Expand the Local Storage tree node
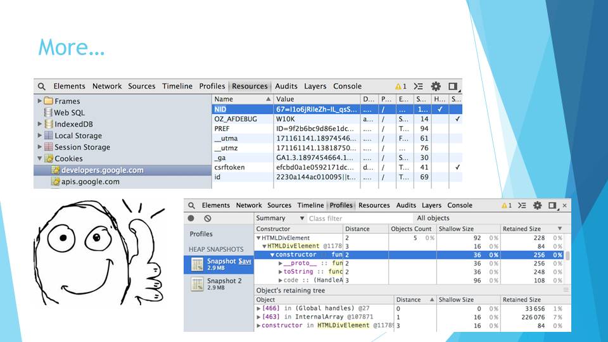The height and width of the screenshot is (342, 608). pyautogui.click(x=40, y=136)
